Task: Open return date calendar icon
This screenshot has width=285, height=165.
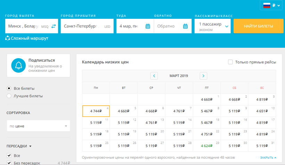Action: click(185, 26)
